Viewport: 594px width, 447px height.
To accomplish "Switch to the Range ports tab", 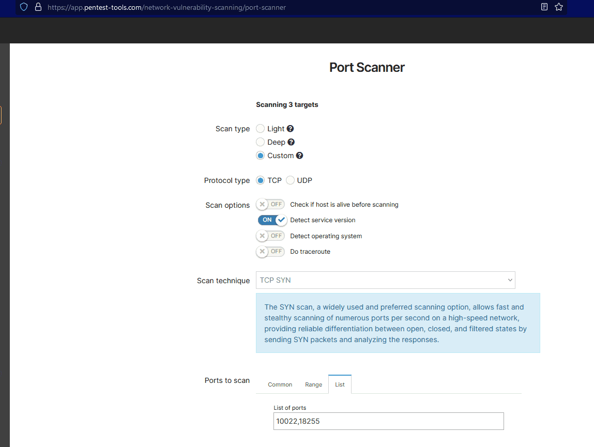I will pos(313,384).
